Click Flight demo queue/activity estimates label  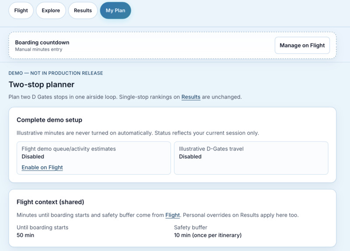tap(69, 149)
